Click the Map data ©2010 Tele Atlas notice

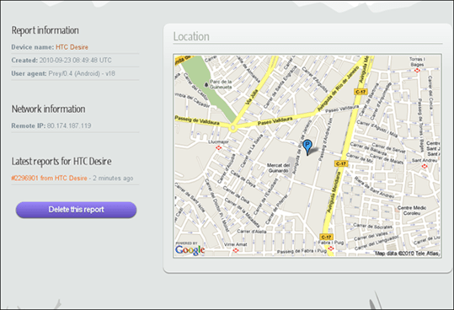407,254
